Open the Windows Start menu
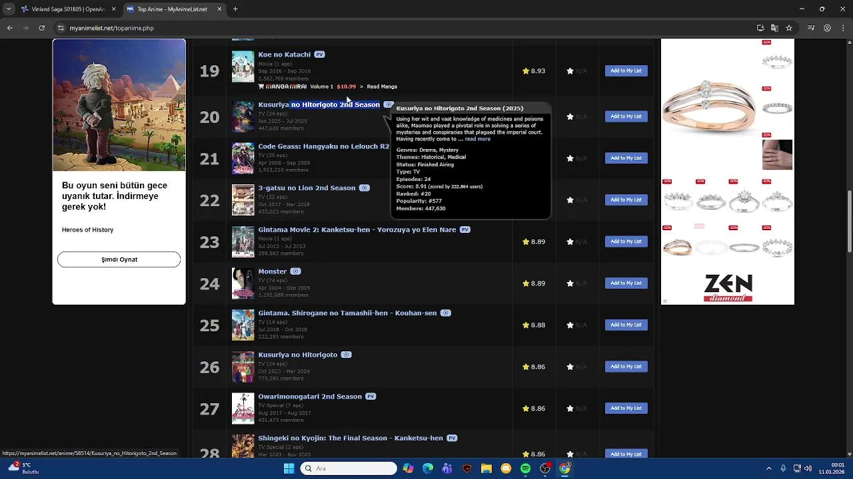 coord(289,468)
